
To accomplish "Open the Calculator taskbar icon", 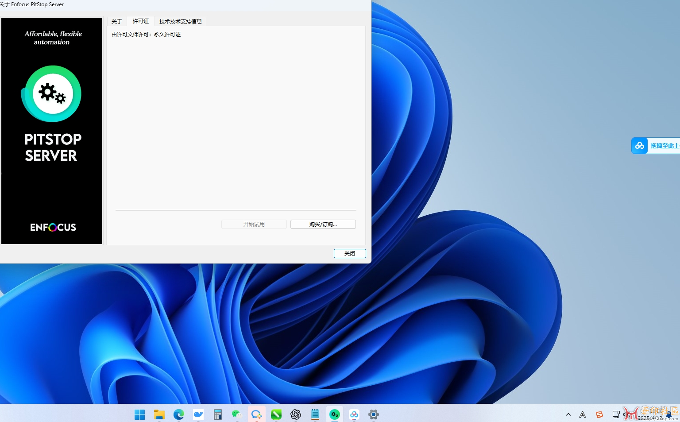I will pyautogui.click(x=218, y=414).
